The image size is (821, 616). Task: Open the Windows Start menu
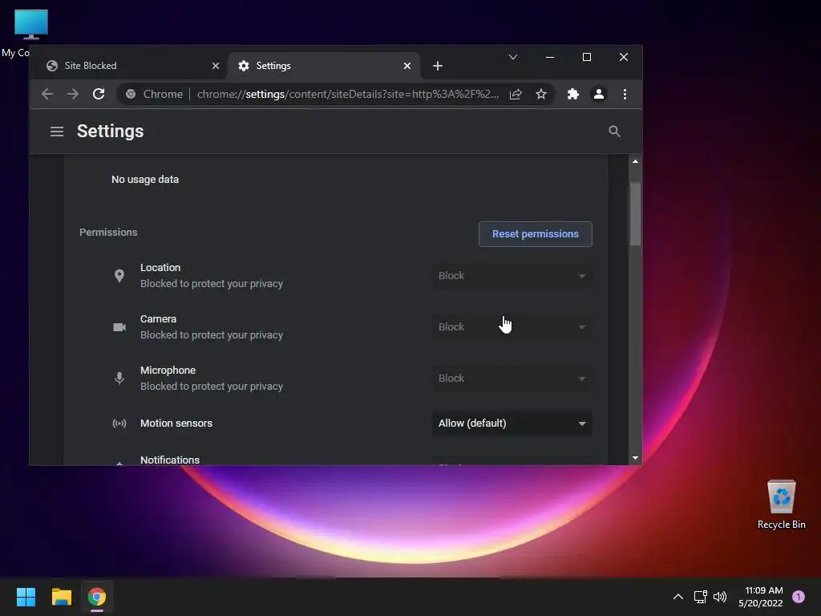click(26, 597)
